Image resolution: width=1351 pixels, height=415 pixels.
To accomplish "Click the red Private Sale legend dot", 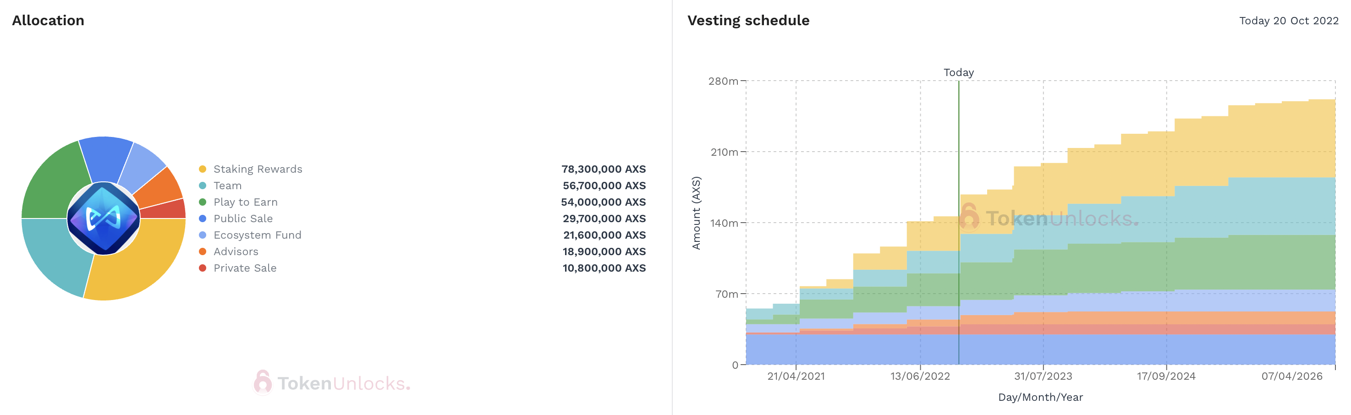I will [x=203, y=268].
